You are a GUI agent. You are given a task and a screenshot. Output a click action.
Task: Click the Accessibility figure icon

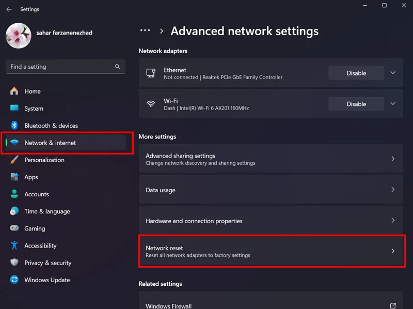[x=14, y=245]
